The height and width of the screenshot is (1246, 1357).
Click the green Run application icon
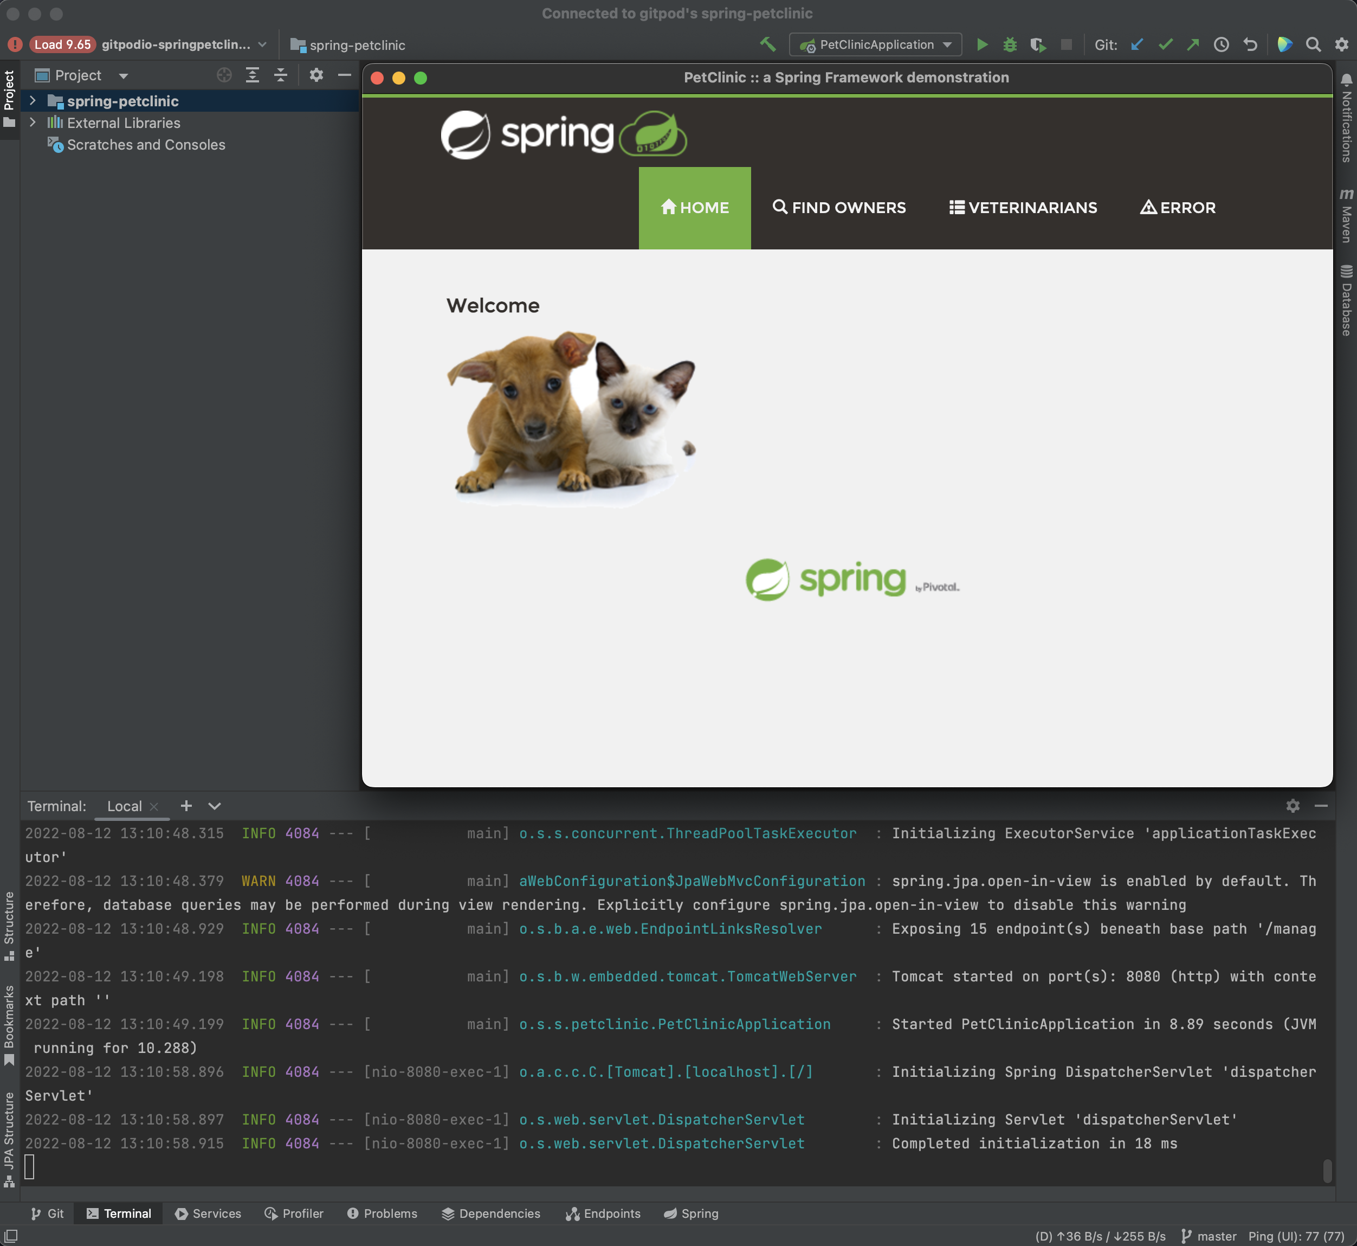[x=981, y=44]
